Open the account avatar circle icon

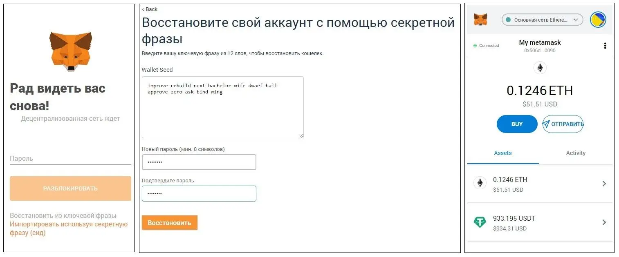pyautogui.click(x=598, y=19)
